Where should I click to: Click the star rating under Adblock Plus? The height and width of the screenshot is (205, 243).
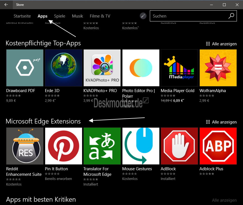pos(207,174)
